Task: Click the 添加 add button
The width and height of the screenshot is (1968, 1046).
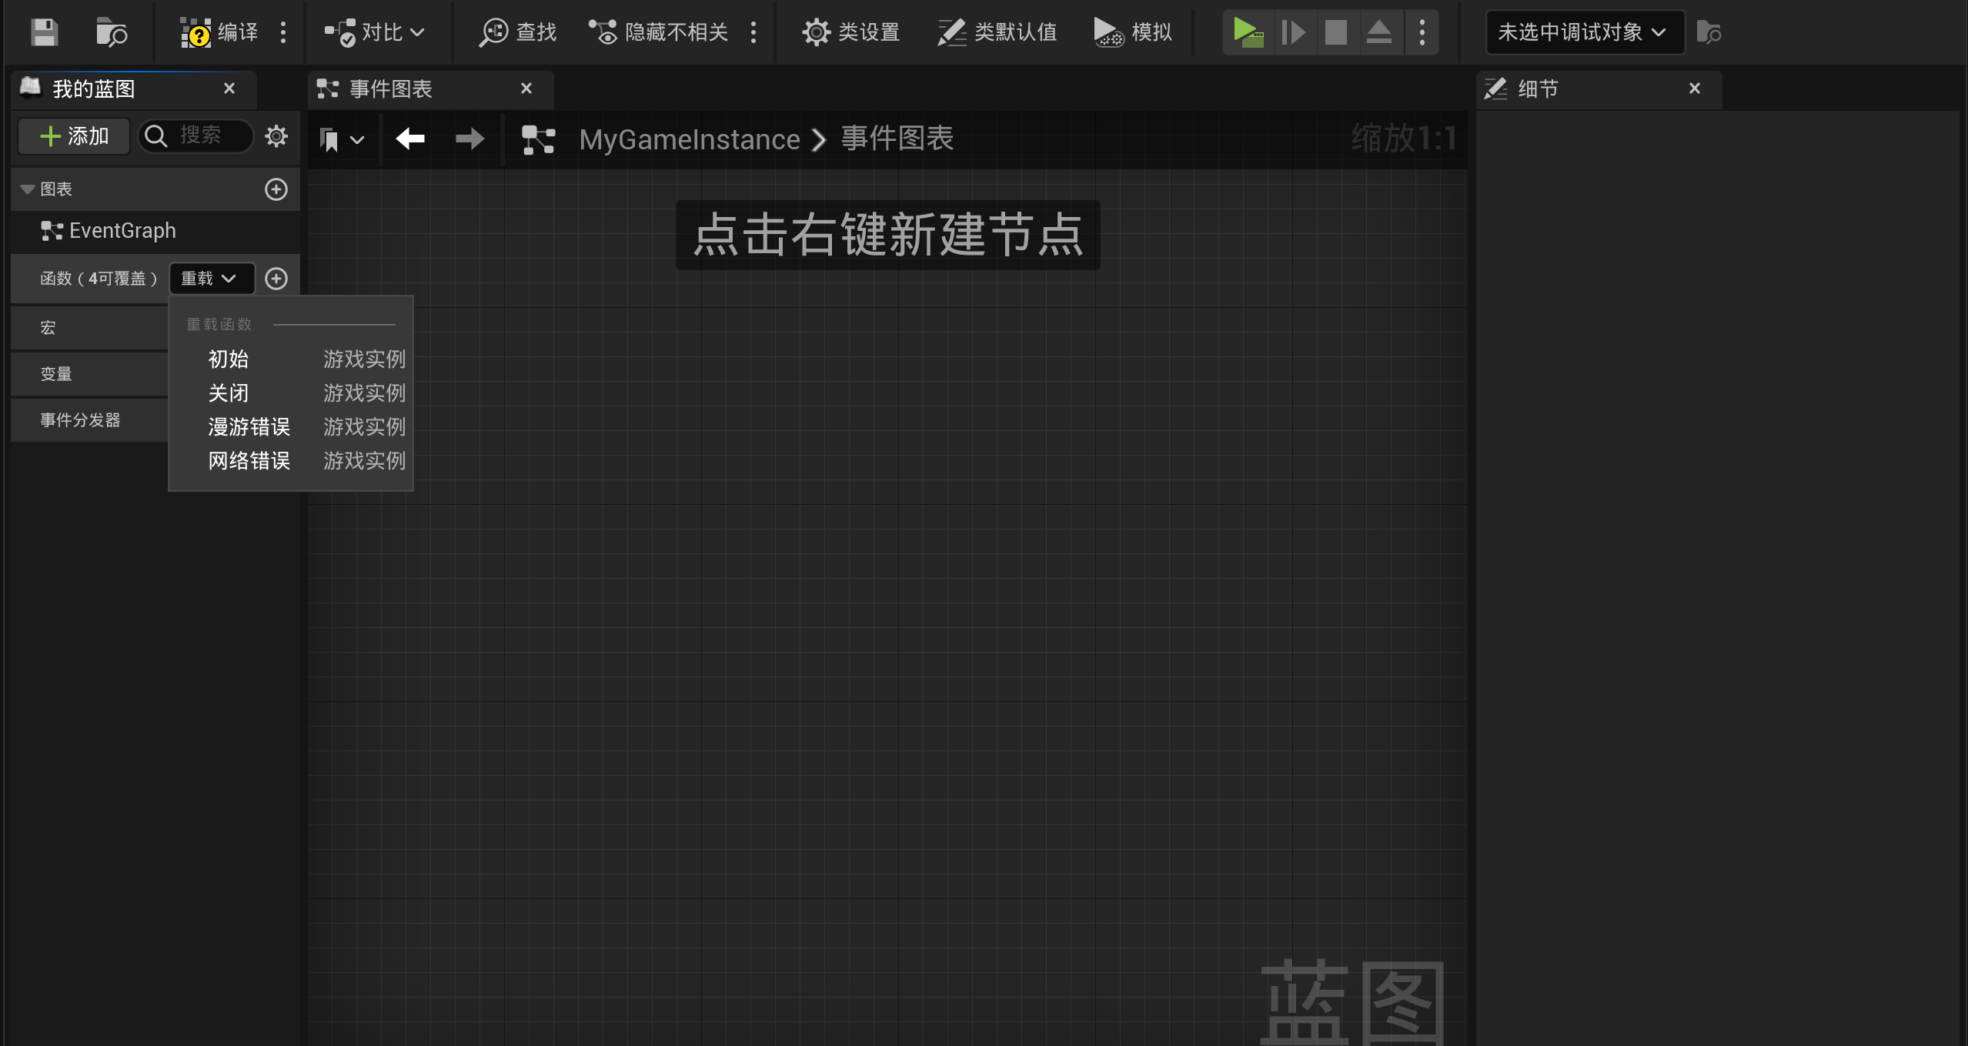Action: click(74, 136)
